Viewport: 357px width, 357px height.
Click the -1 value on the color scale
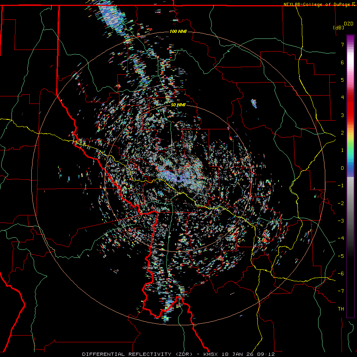[x=341, y=186]
